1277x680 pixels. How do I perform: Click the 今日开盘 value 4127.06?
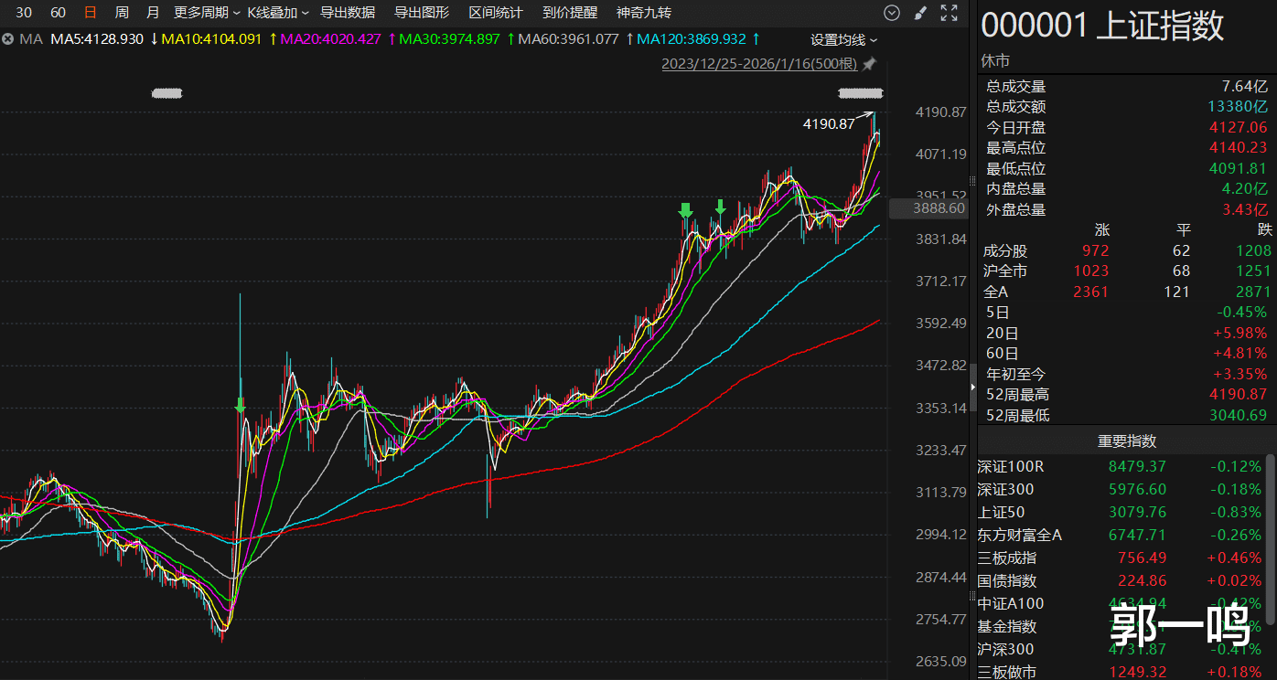[x=1239, y=128]
